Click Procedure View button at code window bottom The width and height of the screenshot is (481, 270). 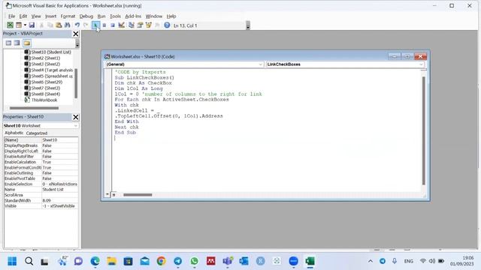coord(107,194)
